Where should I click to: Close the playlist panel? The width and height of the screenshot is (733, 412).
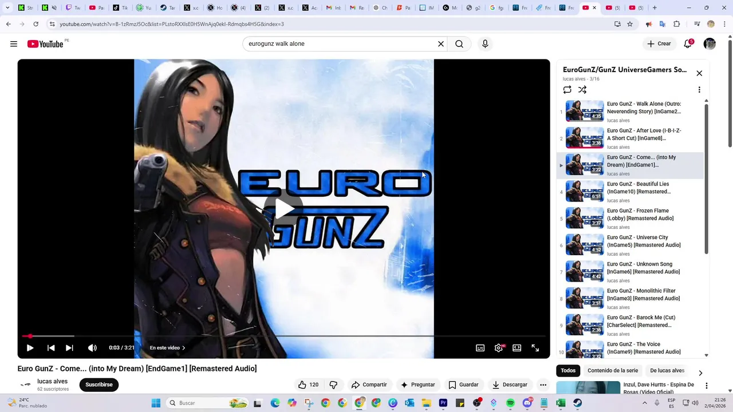coord(699,73)
